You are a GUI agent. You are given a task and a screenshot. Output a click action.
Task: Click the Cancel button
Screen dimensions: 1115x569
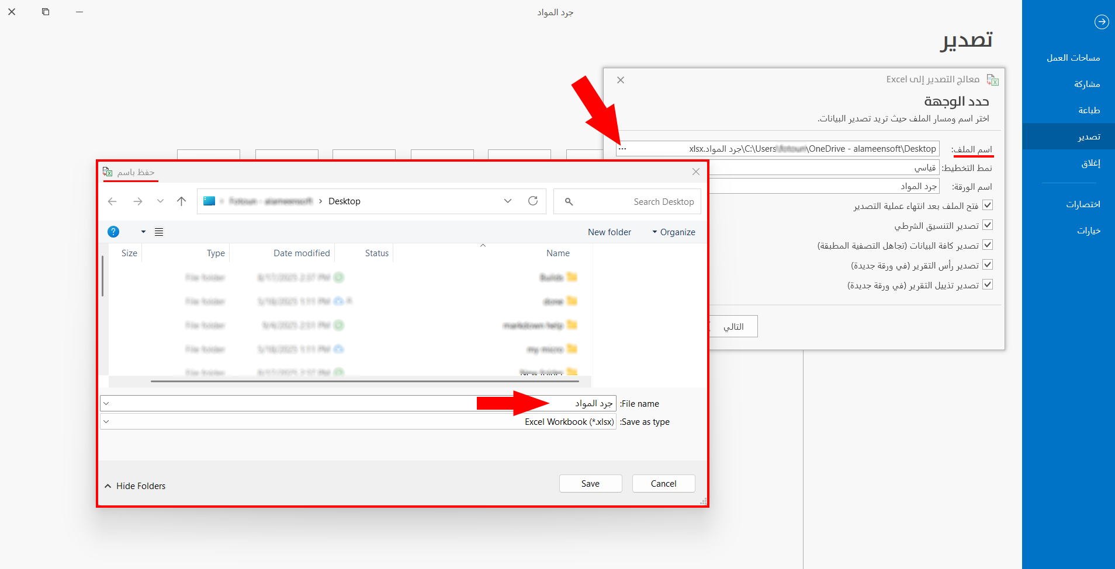click(663, 484)
